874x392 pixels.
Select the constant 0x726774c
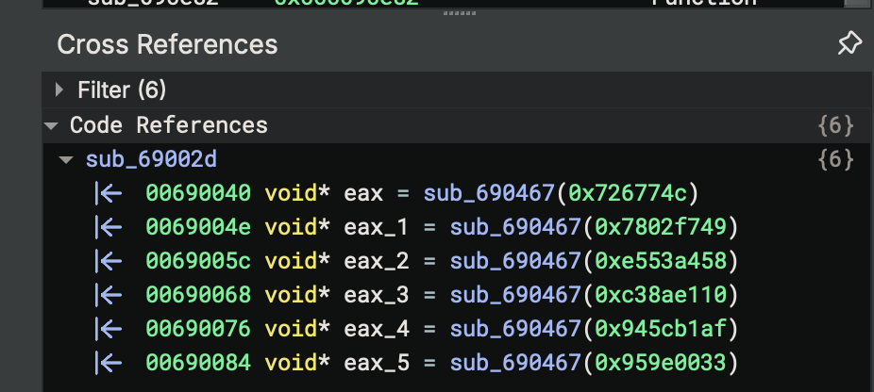628,193
